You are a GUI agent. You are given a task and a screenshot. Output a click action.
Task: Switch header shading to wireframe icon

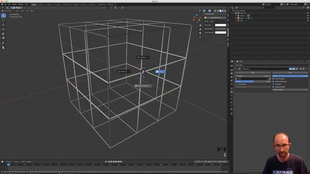[x=218, y=11]
